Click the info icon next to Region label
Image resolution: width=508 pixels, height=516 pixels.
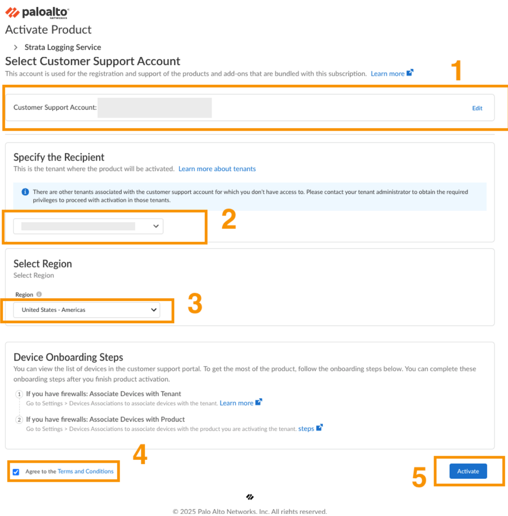tap(39, 294)
